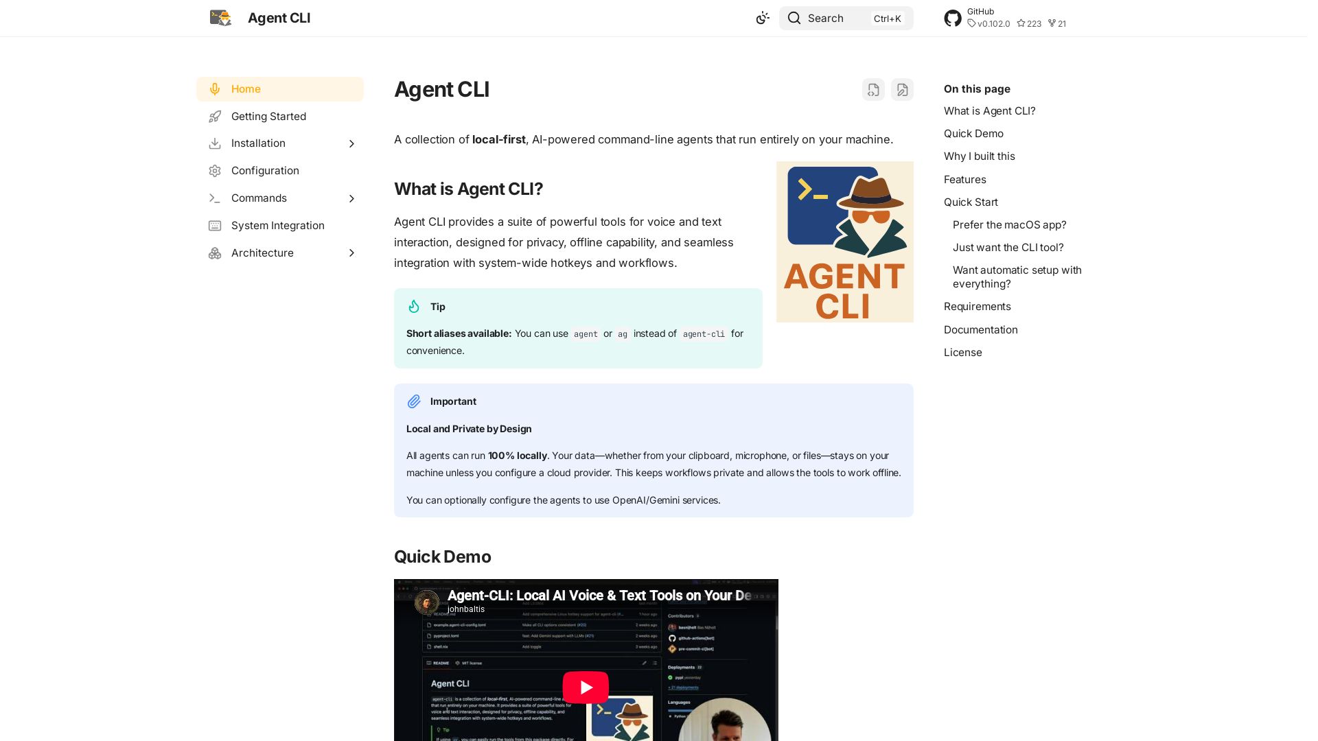This screenshot has height=741, width=1318.
Task: Click the view source icon beside the title
Action: point(873,90)
